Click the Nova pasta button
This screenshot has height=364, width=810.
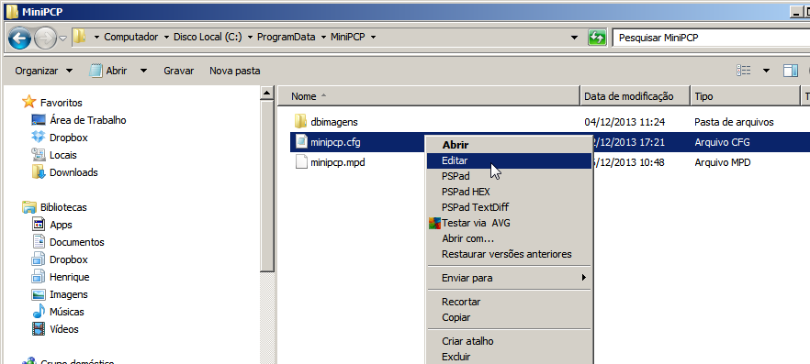(x=234, y=71)
